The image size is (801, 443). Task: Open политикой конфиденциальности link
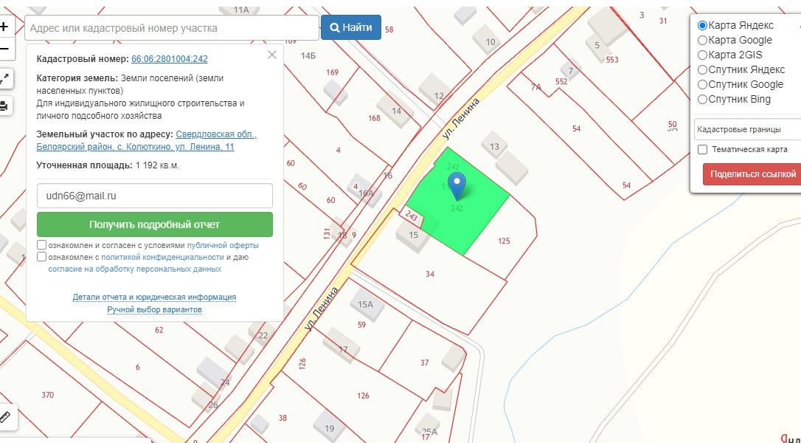(x=162, y=257)
